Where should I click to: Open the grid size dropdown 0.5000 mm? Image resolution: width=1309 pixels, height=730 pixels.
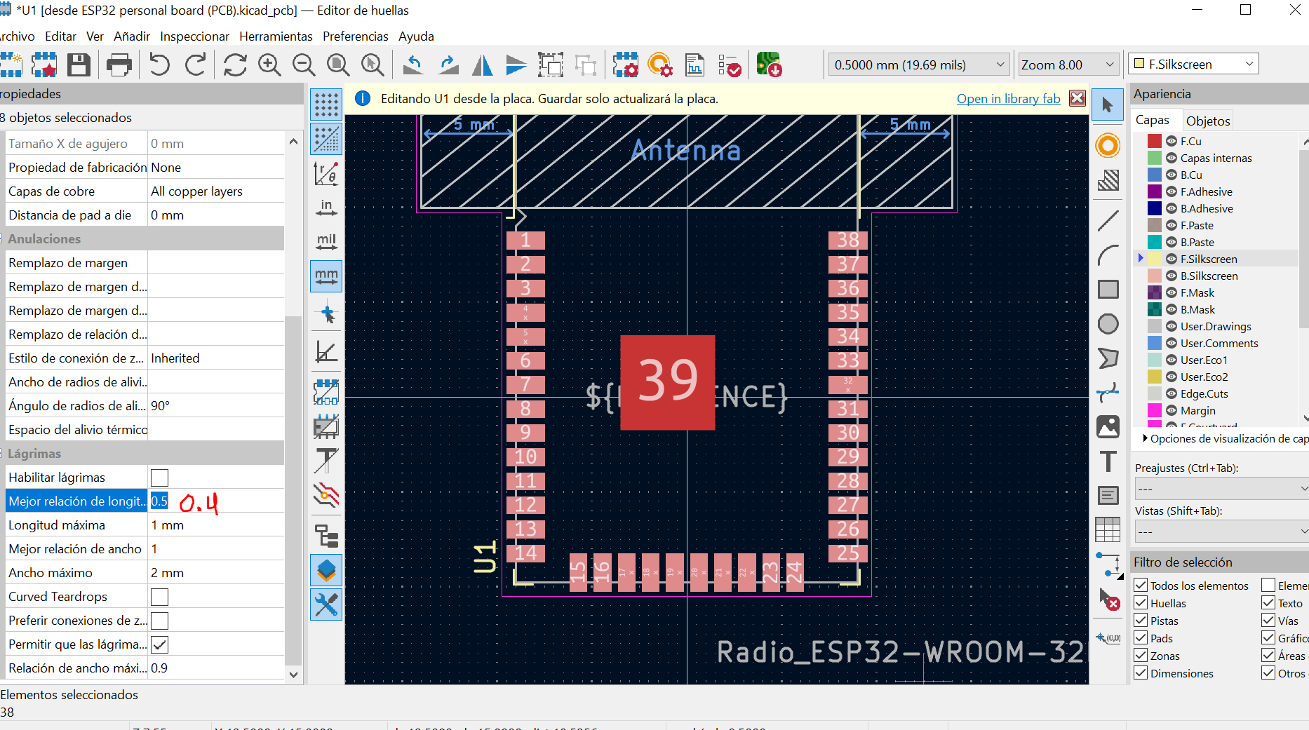pos(919,65)
